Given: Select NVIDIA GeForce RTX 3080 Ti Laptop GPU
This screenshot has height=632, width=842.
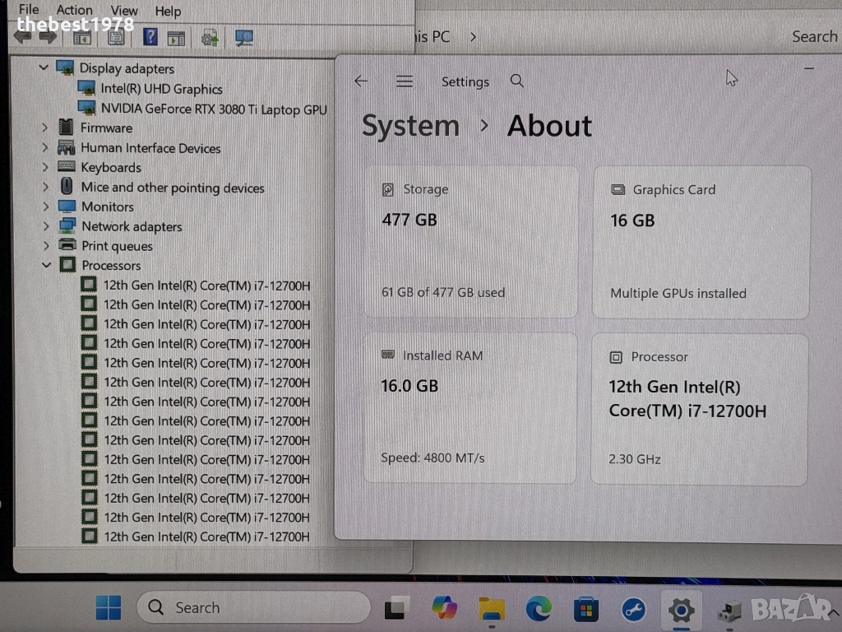Looking at the screenshot, I should (213, 109).
